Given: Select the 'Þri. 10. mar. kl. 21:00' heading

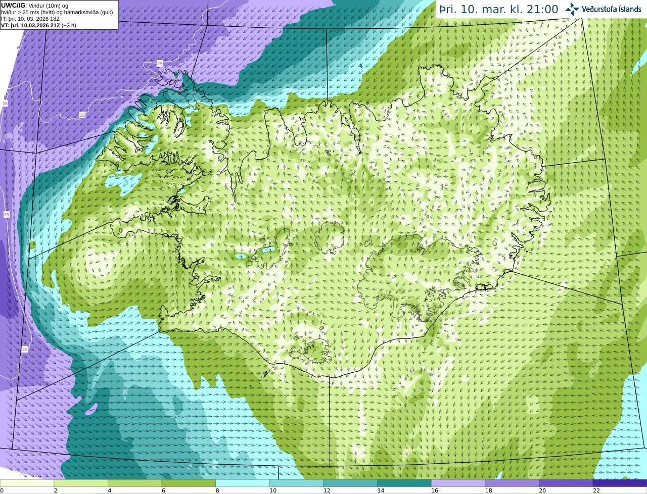Looking at the screenshot, I should [x=499, y=9].
